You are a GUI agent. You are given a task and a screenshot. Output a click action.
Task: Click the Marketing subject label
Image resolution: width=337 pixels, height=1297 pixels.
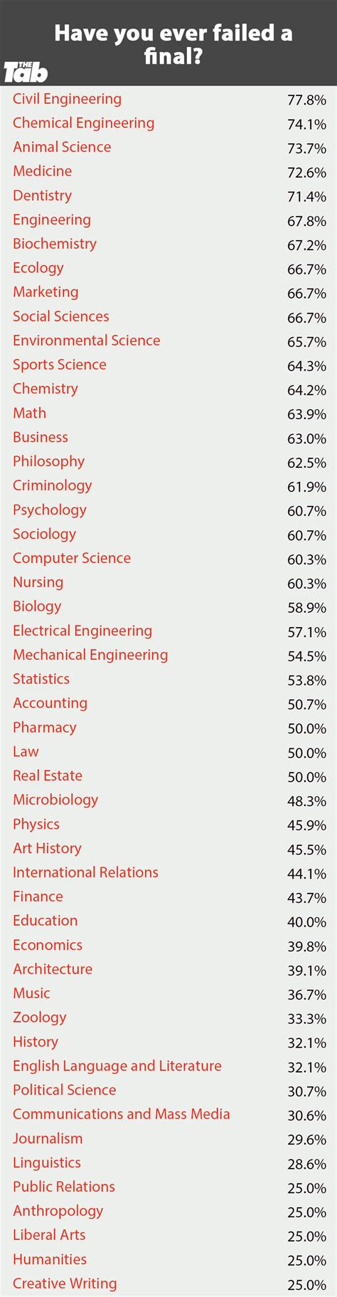pos(46,293)
